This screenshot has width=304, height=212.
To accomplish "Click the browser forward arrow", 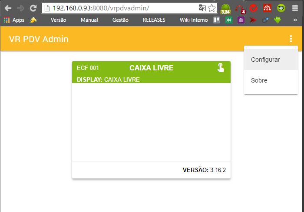I will (x=20, y=8).
